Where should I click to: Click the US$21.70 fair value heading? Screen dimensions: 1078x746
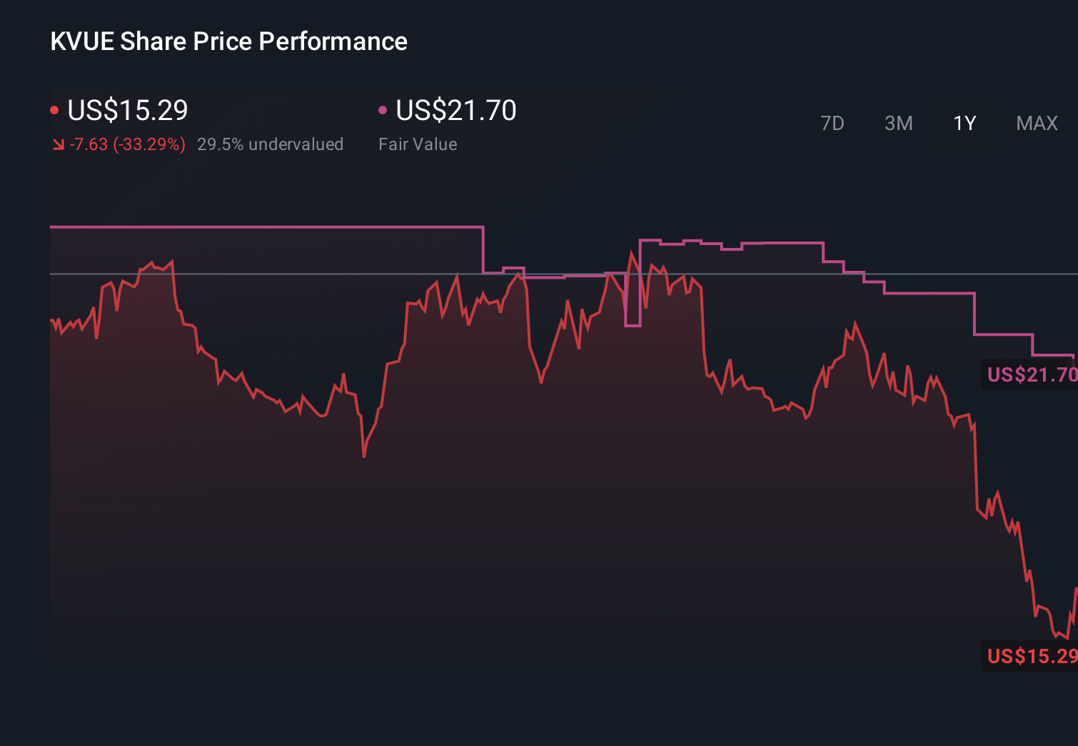[456, 110]
